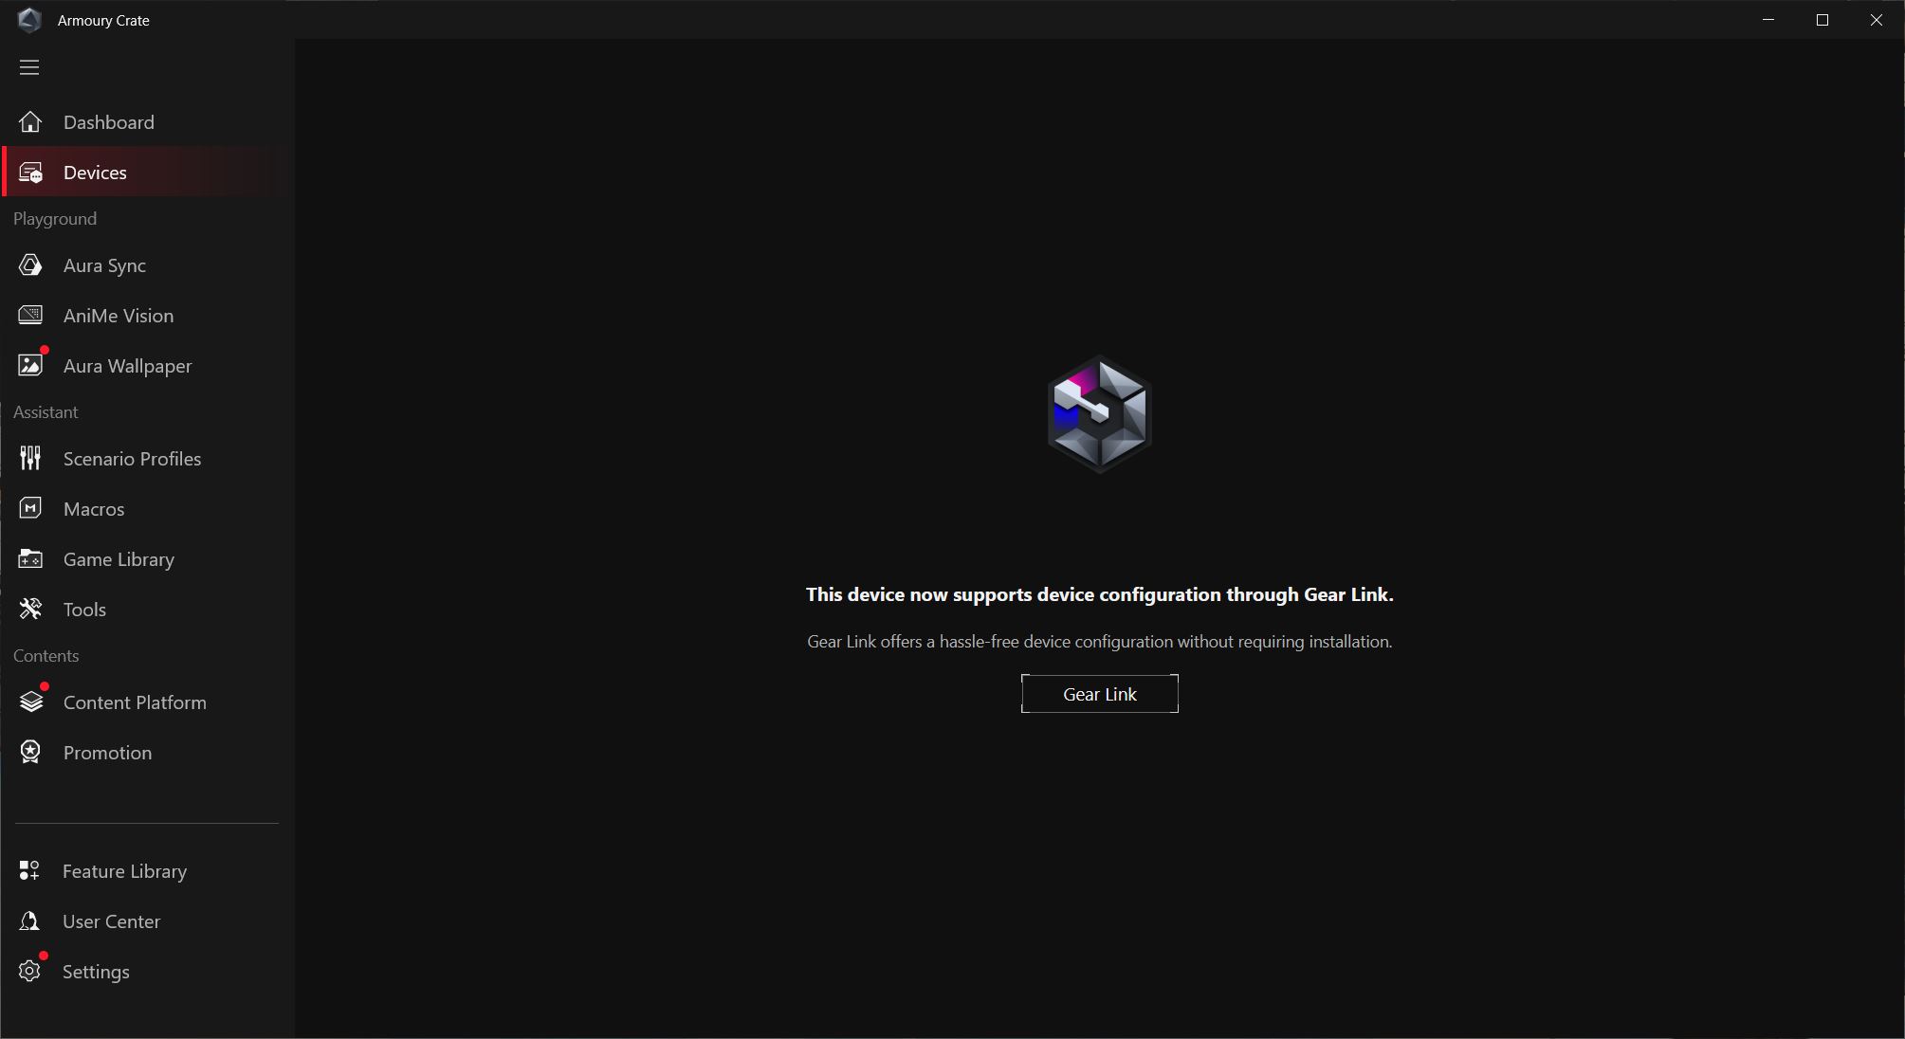Open Feature Library
The height and width of the screenshot is (1039, 1905).
147,871
